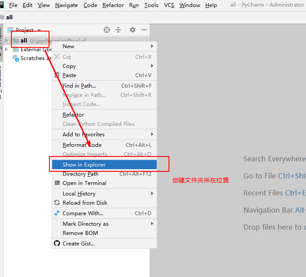Open the Project view dropdown arrow
Image resolution: width=306 pixels, height=277 pixels.
pyautogui.click(x=39, y=30)
